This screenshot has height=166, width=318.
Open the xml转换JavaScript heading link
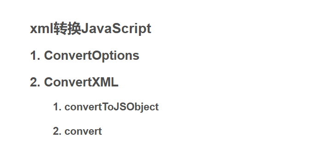click(91, 29)
